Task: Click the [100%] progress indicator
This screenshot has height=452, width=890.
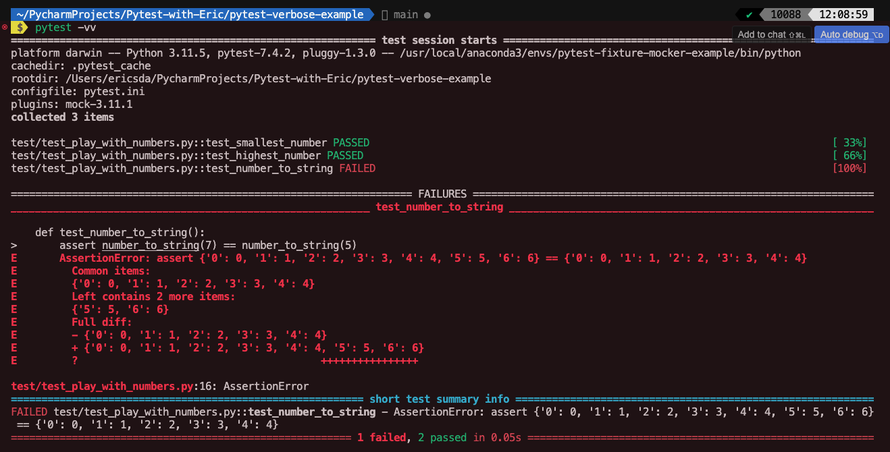Action: pos(849,168)
